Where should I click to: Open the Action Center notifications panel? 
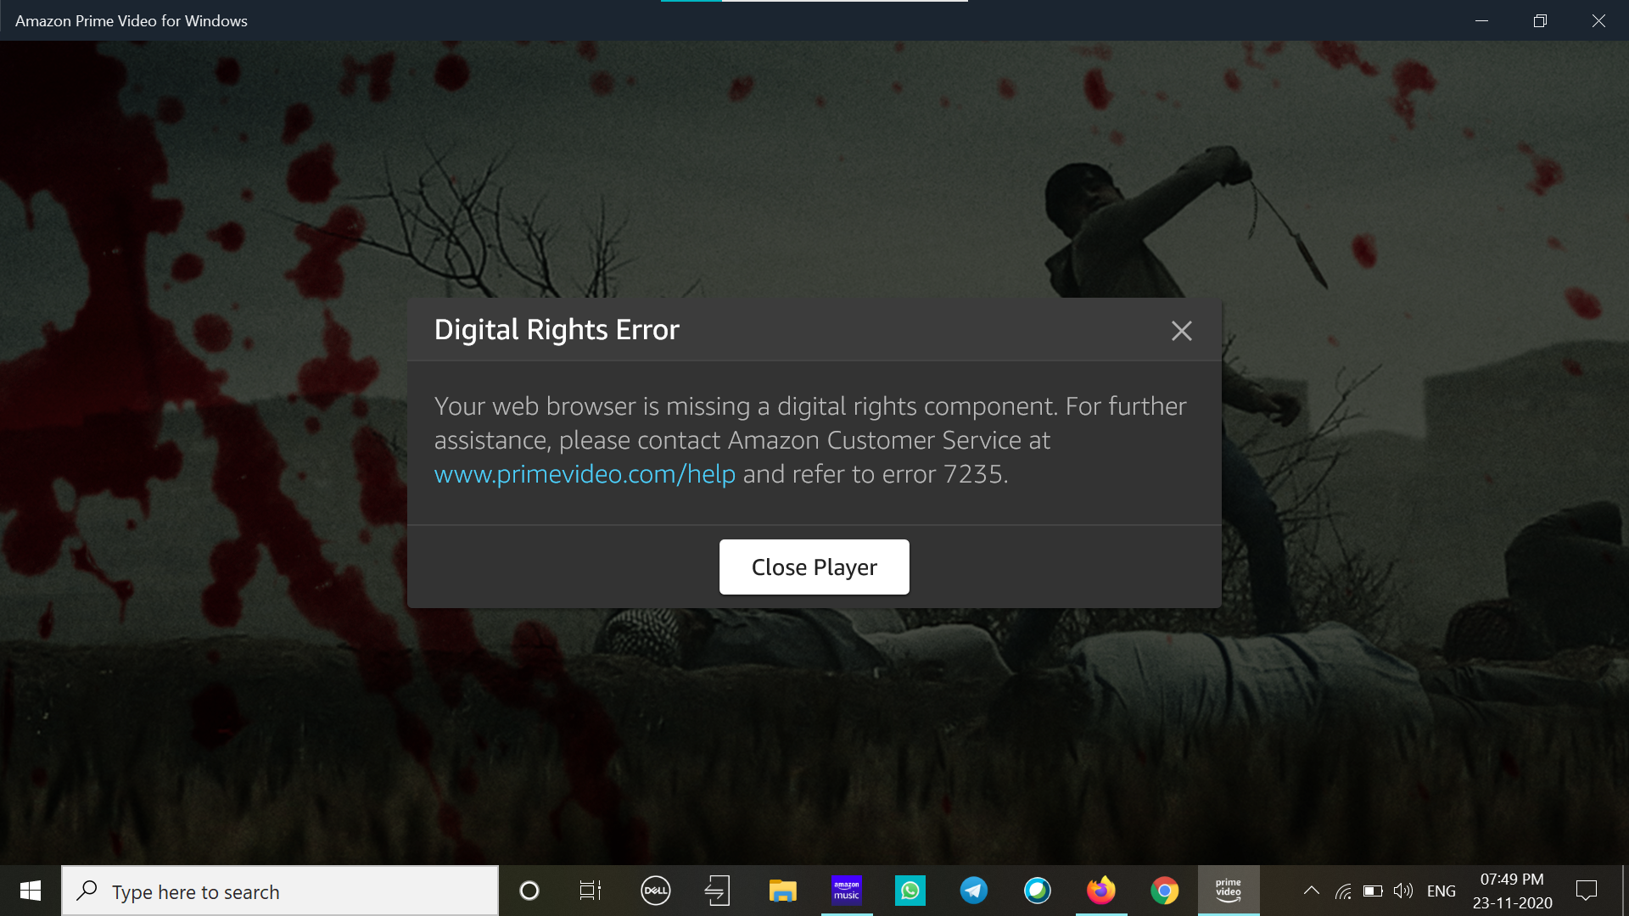(1586, 891)
